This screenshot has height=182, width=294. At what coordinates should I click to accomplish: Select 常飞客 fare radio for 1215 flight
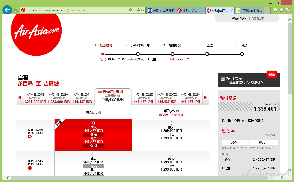pos(171,123)
